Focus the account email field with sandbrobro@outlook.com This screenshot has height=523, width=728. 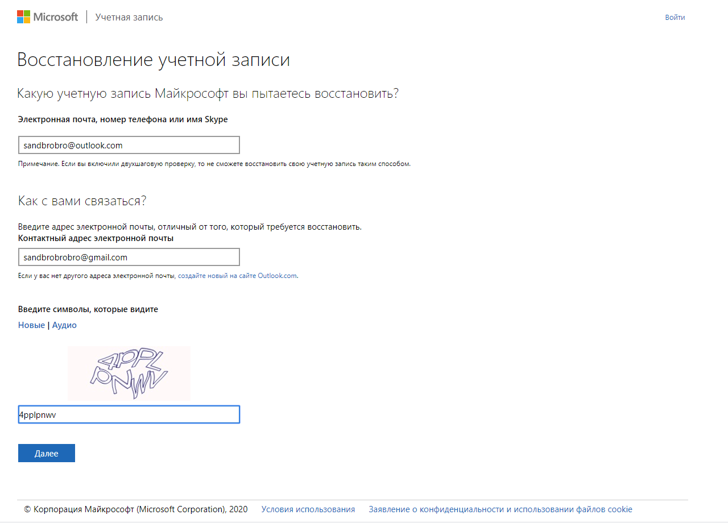(129, 145)
